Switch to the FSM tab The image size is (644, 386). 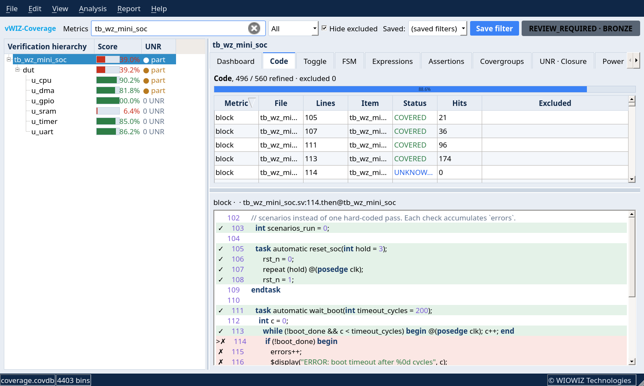[349, 61]
